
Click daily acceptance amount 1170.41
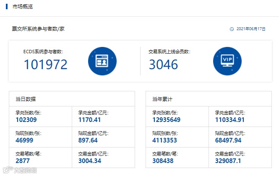coord(89,120)
